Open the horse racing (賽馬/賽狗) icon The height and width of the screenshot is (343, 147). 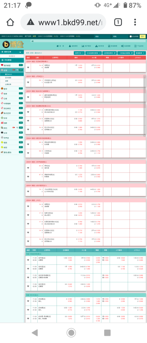[2, 152]
